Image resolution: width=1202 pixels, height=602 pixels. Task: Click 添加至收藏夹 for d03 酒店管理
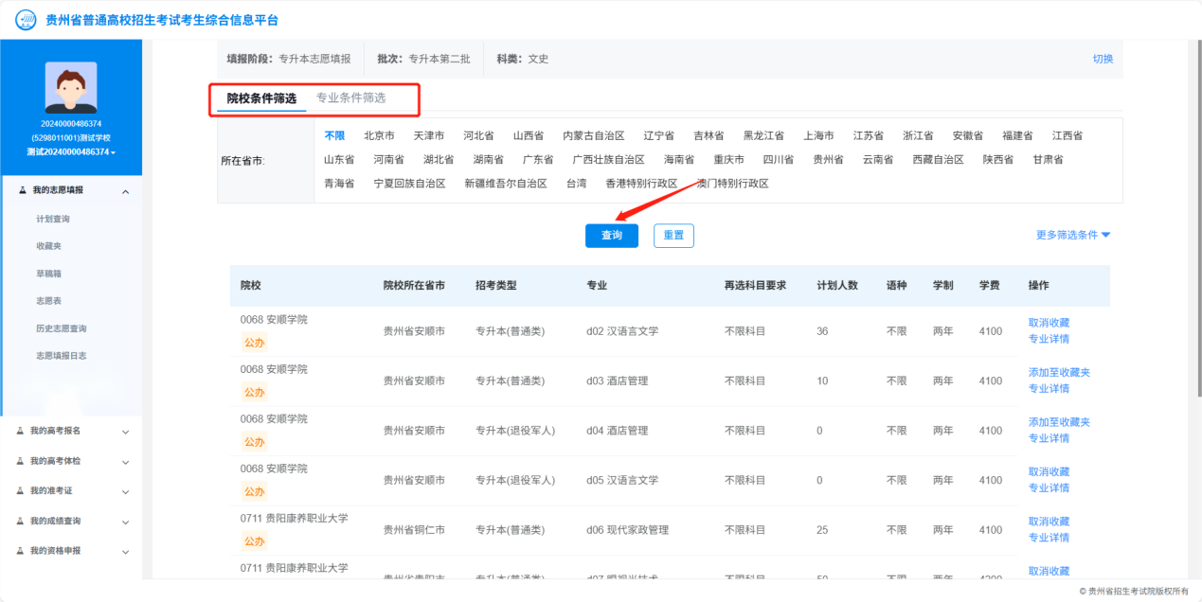[x=1059, y=372]
